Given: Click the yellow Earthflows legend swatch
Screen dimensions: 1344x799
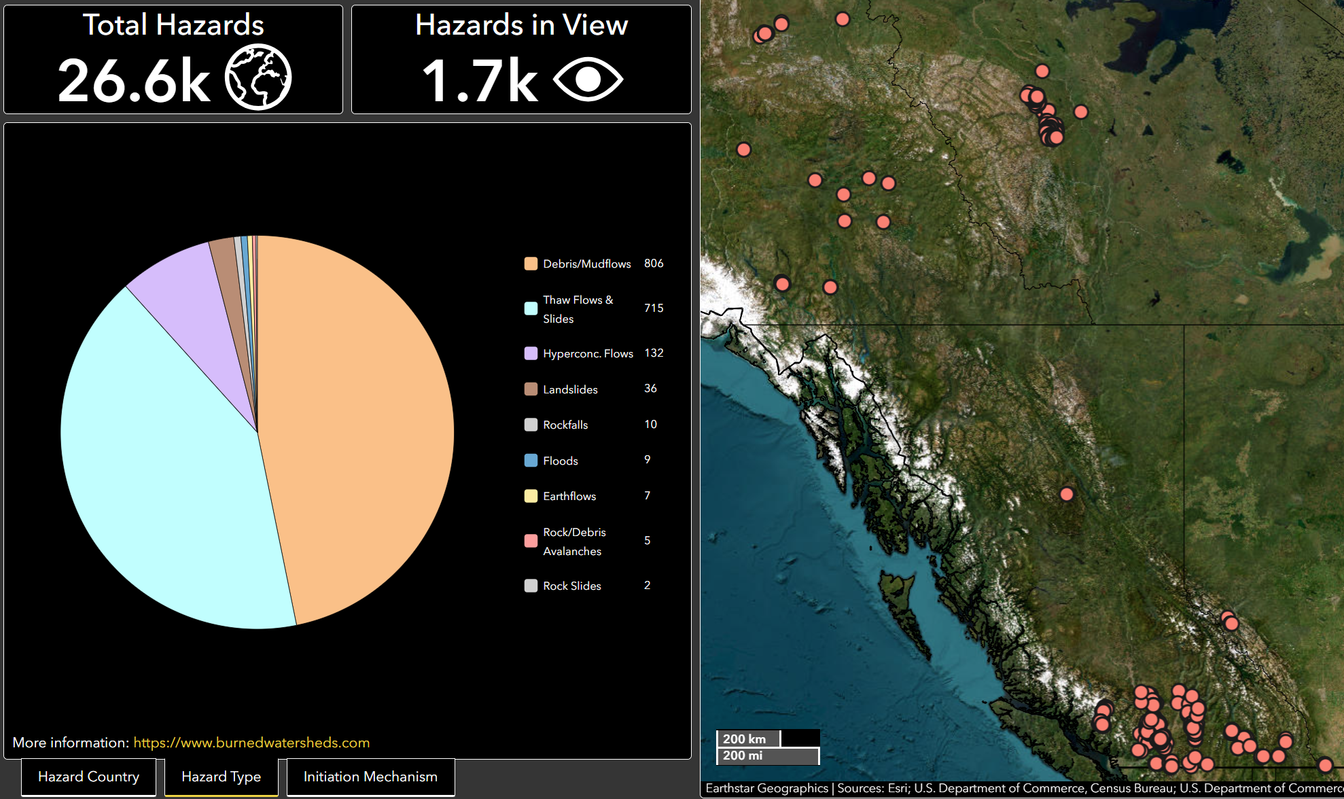Looking at the screenshot, I should (x=531, y=496).
